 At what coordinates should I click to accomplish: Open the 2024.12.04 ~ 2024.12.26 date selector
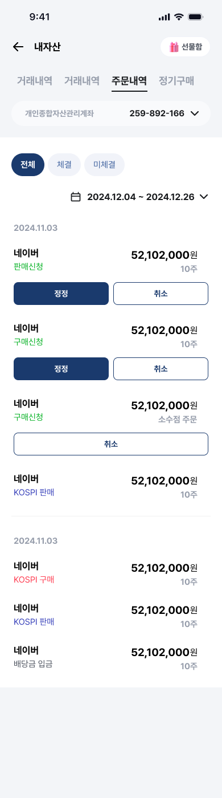coord(141,197)
